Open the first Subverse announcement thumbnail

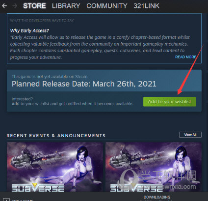coord(55,167)
